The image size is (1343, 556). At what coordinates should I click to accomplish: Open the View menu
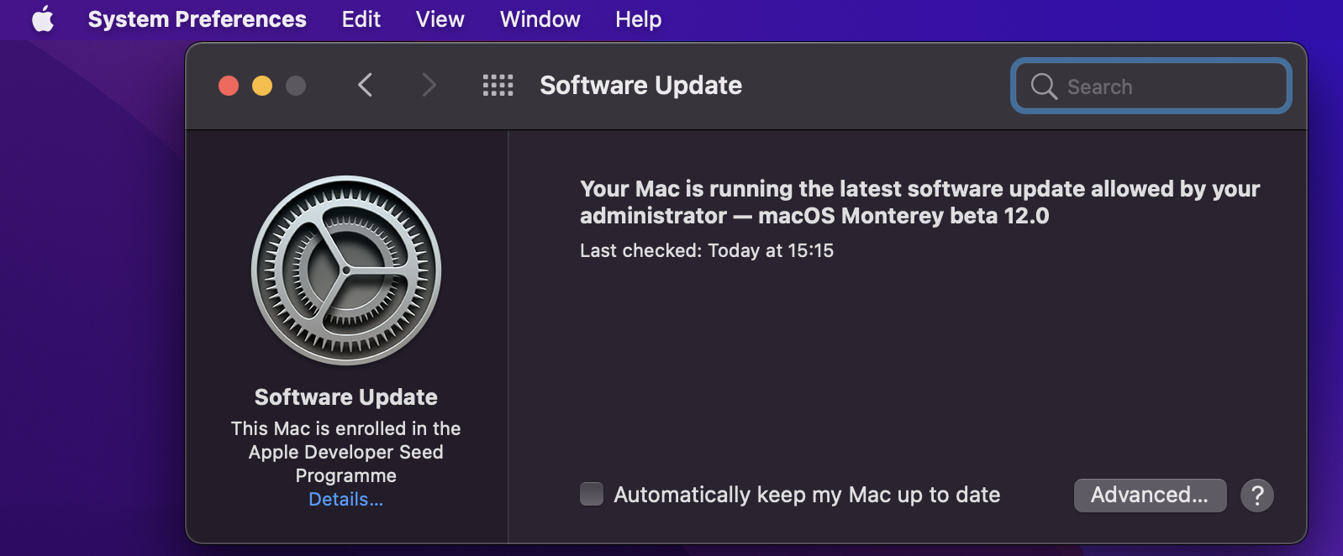tap(440, 18)
